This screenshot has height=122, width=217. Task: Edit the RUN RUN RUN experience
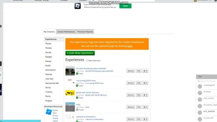coord(139,71)
